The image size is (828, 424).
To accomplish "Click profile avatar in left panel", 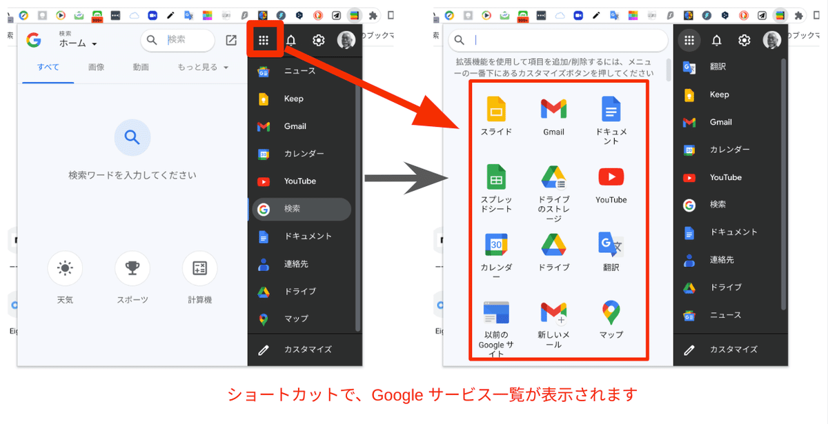I will point(346,40).
